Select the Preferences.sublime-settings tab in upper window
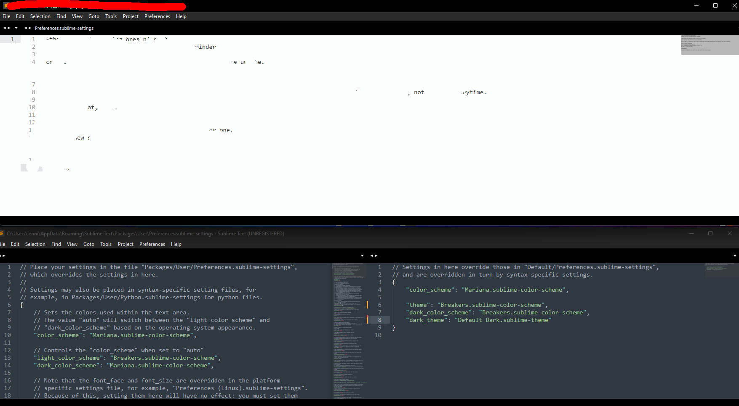 click(x=64, y=28)
